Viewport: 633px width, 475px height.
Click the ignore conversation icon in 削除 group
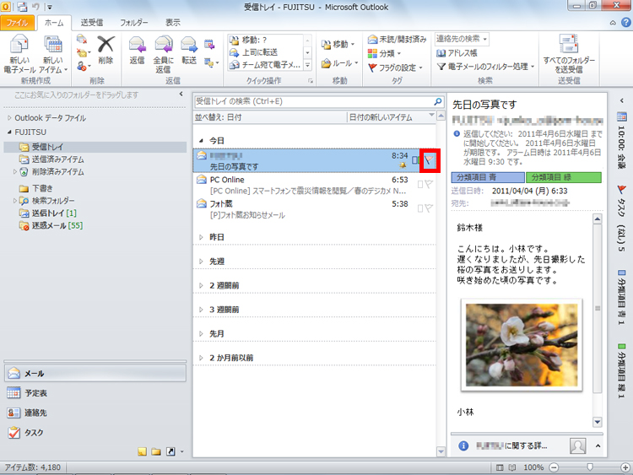(82, 39)
